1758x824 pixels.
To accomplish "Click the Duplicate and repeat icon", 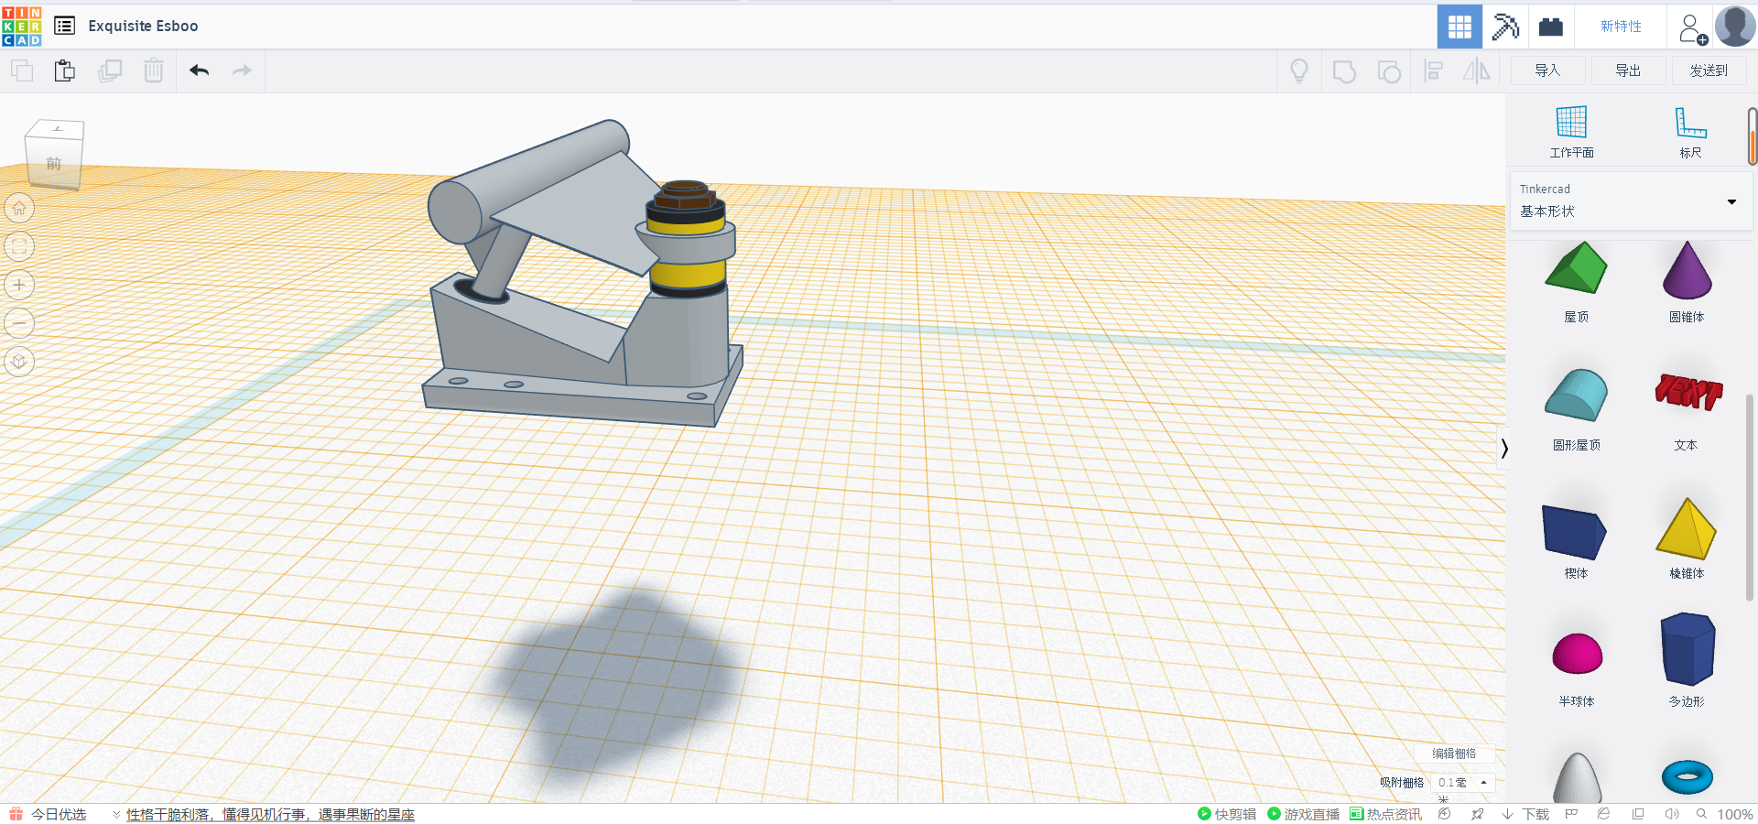I will (x=110, y=70).
